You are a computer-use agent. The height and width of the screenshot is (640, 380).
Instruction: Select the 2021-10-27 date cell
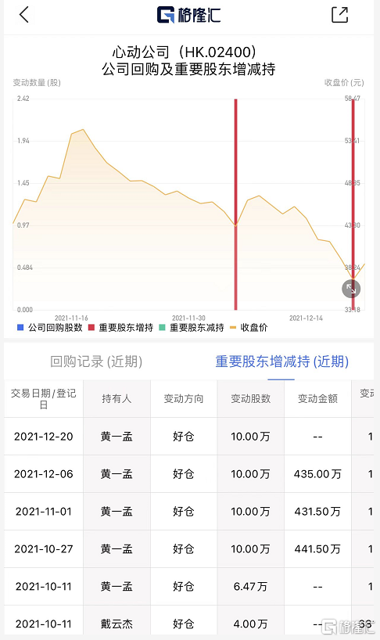pyautogui.click(x=44, y=549)
